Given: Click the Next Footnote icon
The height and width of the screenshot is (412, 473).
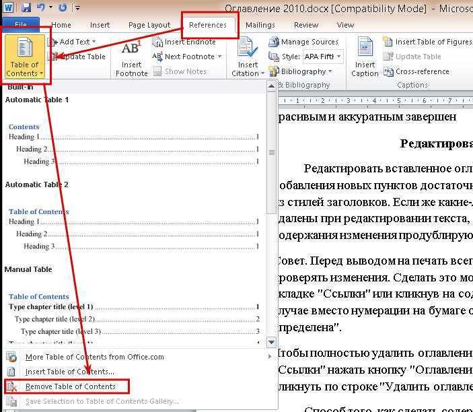Looking at the screenshot, I should (157, 57).
